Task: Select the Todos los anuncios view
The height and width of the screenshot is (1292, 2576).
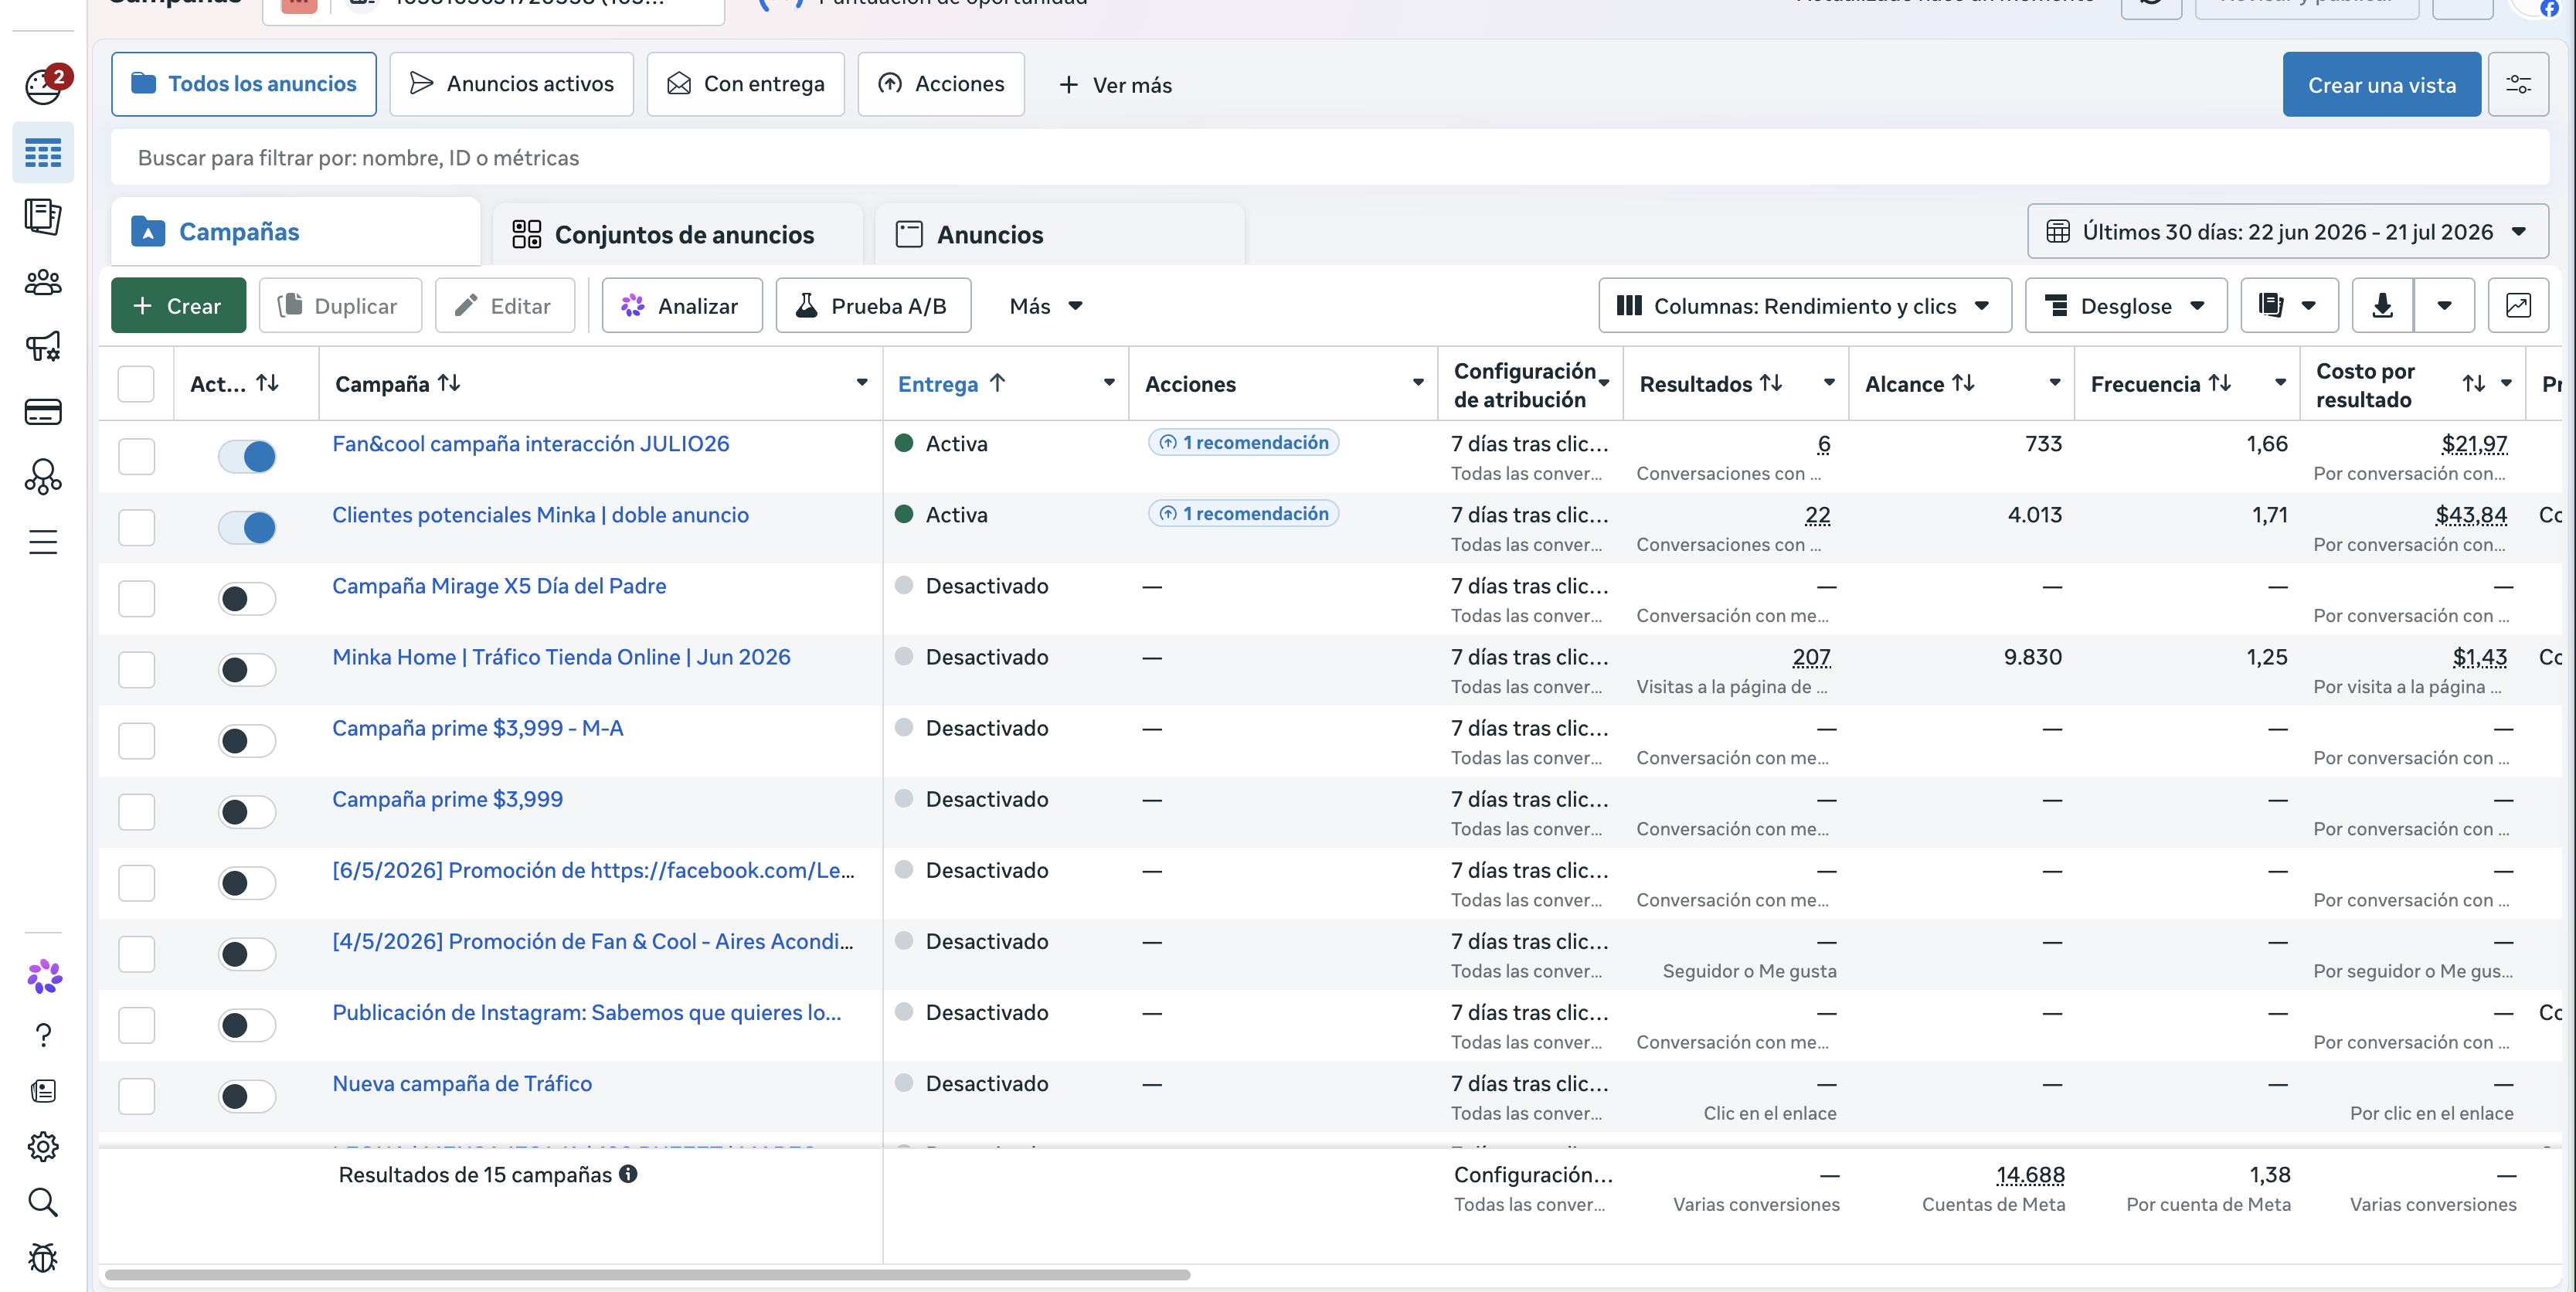Action: (244, 84)
